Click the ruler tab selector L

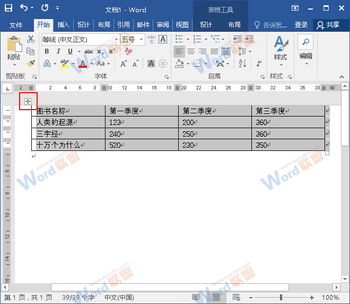8,88
